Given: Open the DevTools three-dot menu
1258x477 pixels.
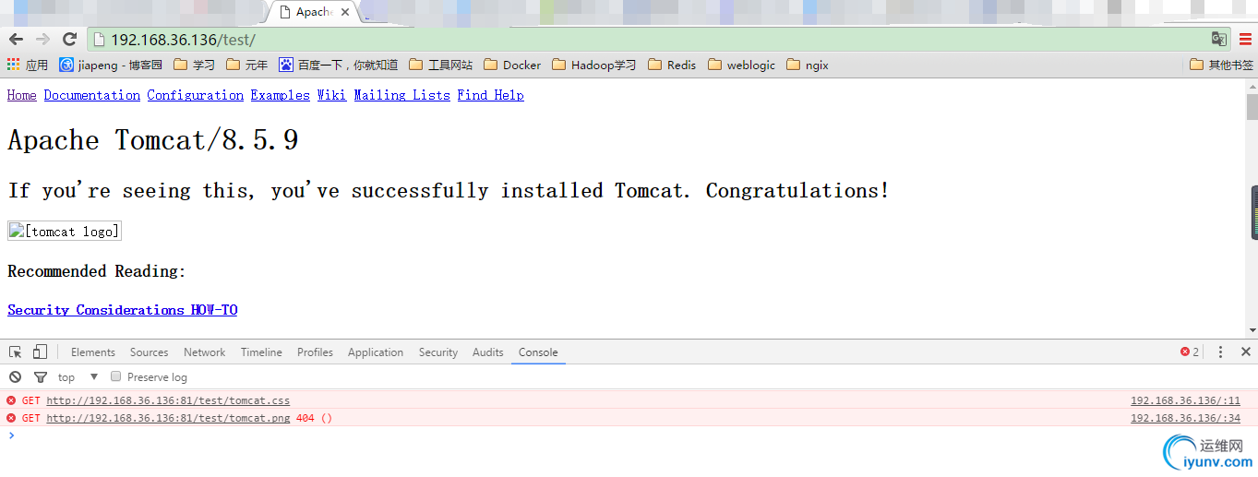Looking at the screenshot, I should point(1220,352).
